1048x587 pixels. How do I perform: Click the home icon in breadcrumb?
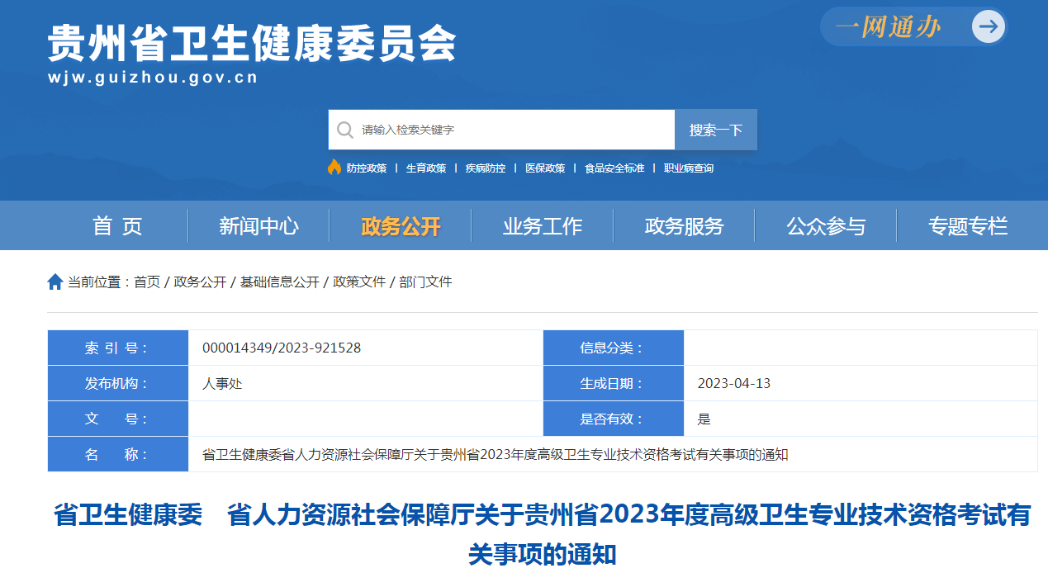[55, 282]
